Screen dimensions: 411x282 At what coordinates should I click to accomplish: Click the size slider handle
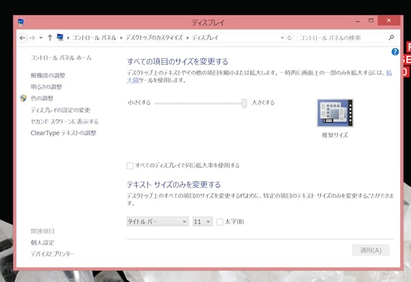(x=244, y=103)
